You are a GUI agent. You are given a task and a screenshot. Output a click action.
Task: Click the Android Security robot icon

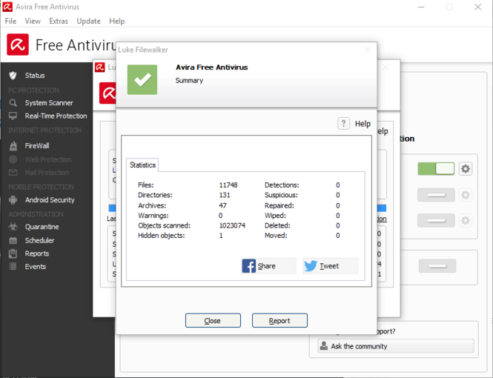click(13, 200)
